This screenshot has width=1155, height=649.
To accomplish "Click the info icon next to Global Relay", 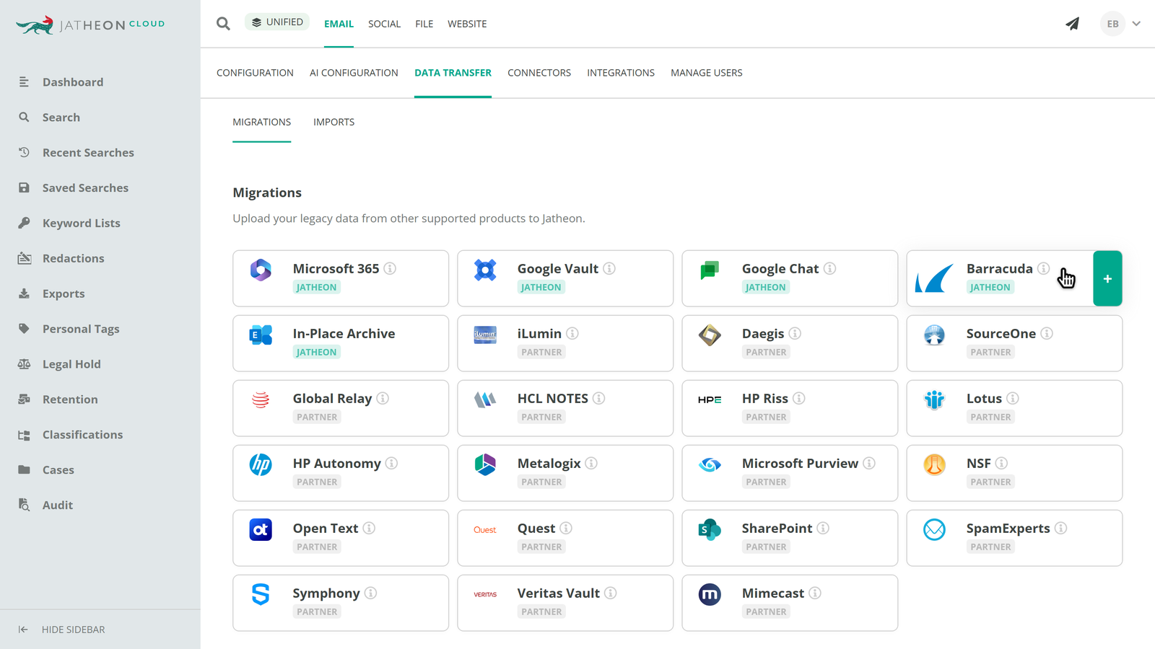I will click(x=383, y=398).
